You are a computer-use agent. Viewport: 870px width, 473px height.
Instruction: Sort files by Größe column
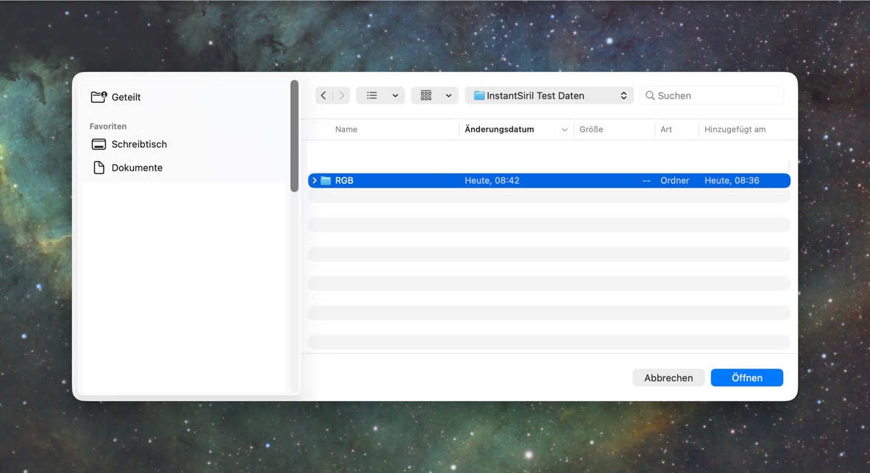(x=591, y=129)
